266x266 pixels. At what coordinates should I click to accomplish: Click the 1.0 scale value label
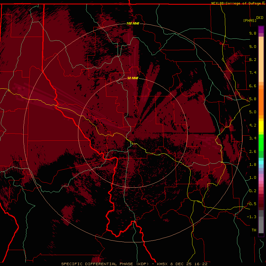click(253, 178)
